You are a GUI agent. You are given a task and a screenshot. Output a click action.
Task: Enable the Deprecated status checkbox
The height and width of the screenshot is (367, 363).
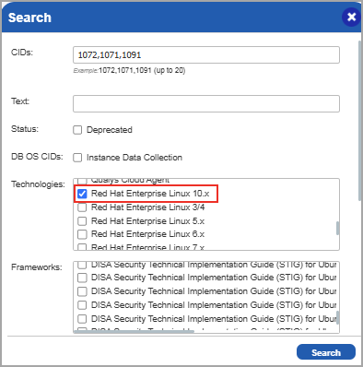[x=77, y=130]
